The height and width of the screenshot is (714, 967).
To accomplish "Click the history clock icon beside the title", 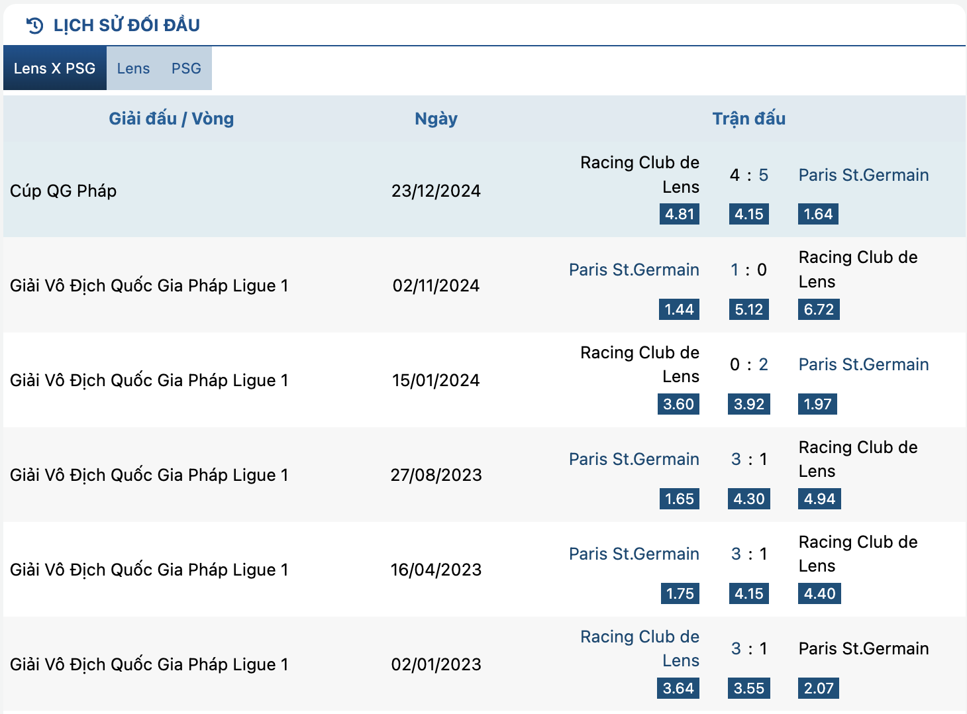I will [x=34, y=25].
